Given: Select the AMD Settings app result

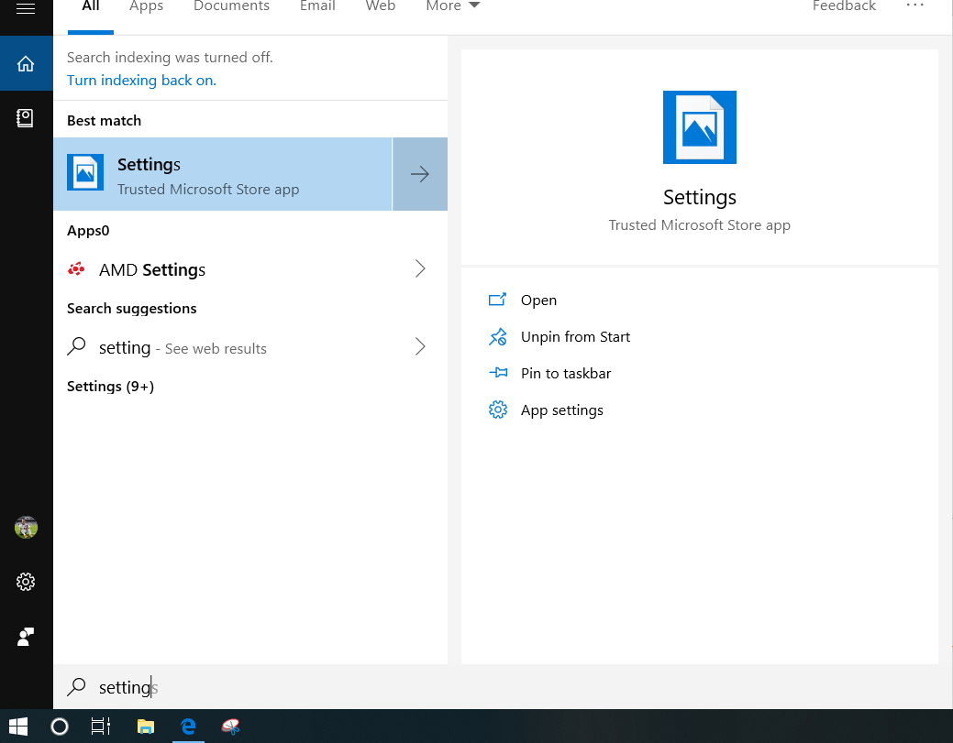Looking at the screenshot, I should tap(250, 269).
